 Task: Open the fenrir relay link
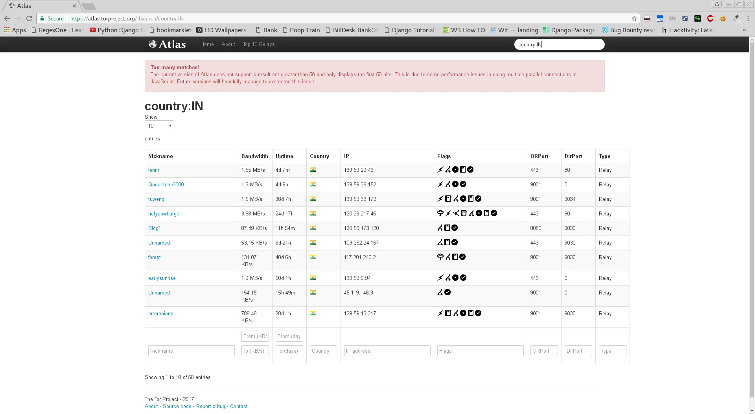click(154, 170)
